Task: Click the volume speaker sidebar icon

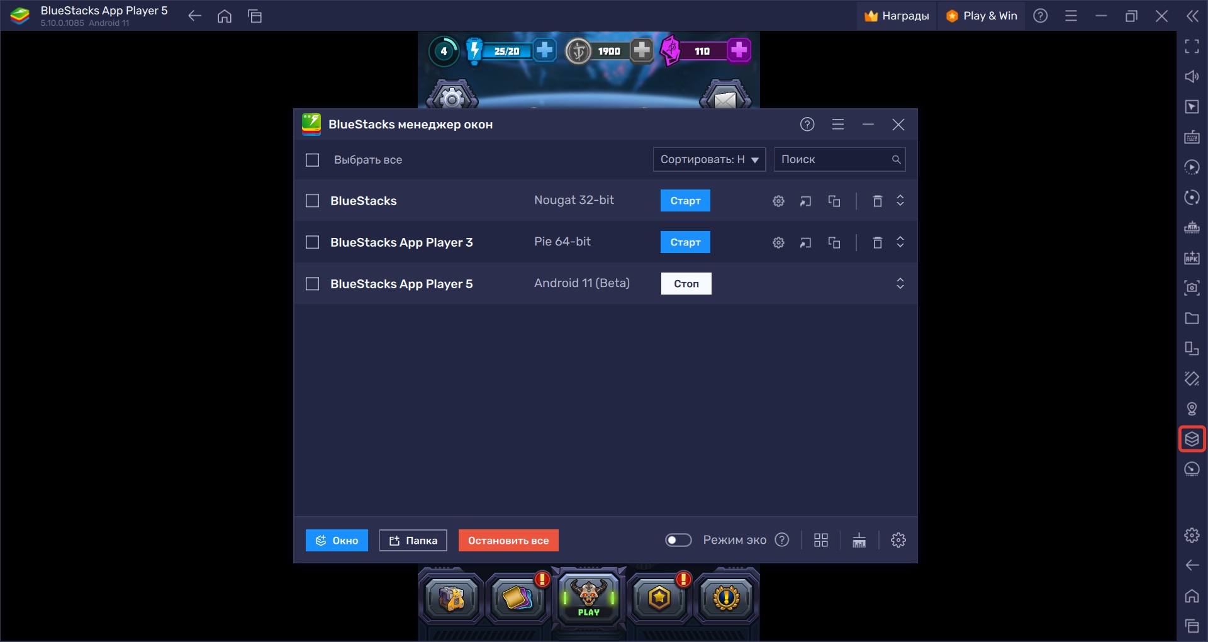Action: [x=1192, y=77]
